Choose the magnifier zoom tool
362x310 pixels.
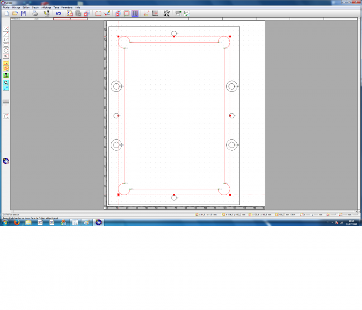click(6, 83)
